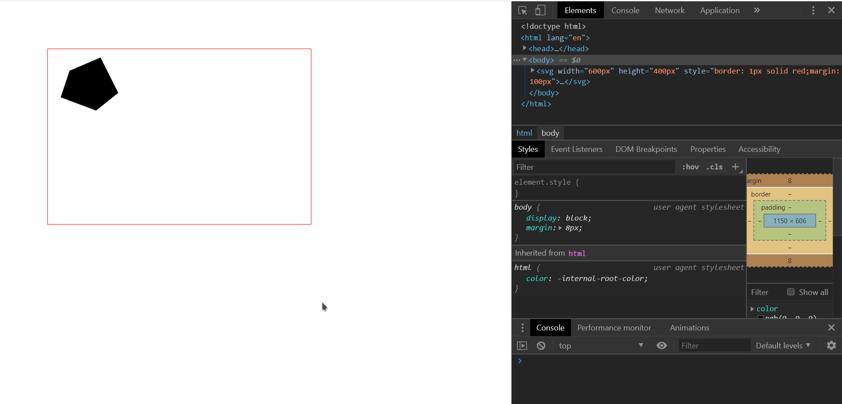This screenshot has height=404, width=842.
Task: Show the console sidebar
Action: click(x=522, y=345)
